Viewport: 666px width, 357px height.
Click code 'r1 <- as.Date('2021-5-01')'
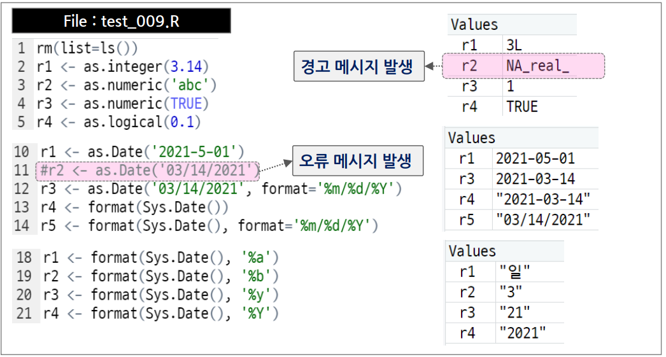pyautogui.click(x=142, y=152)
